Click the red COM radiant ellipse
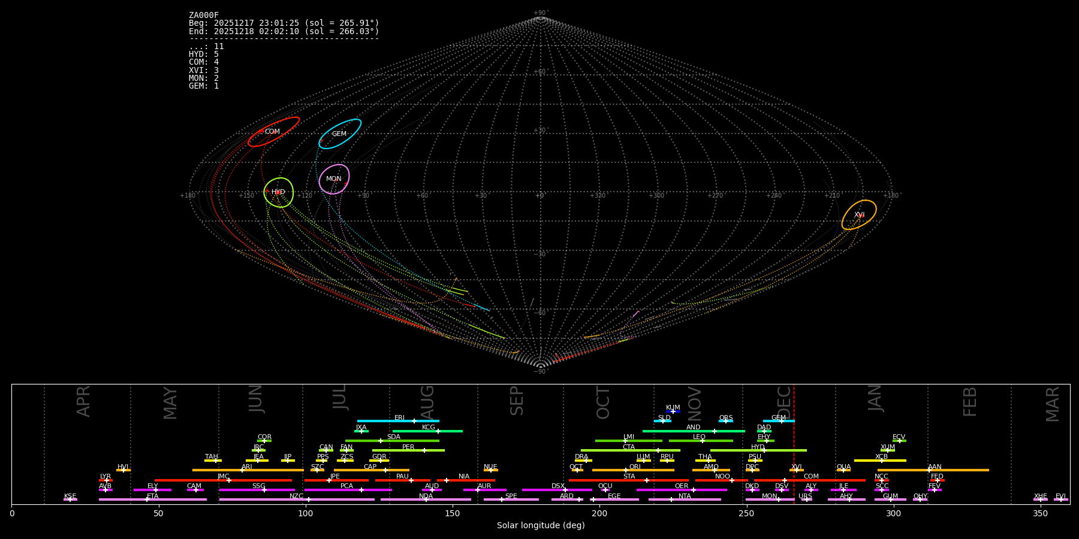Image resolution: width=1079 pixels, height=539 pixels. [x=274, y=132]
